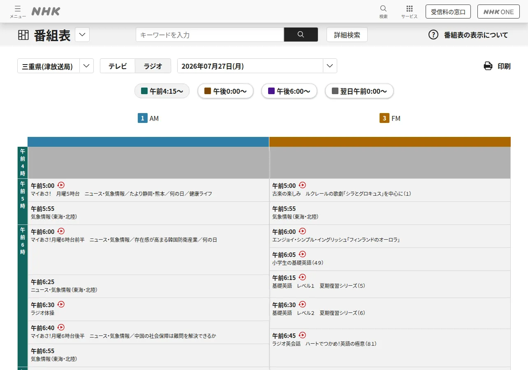Click the printer icon for 印刷
The width and height of the screenshot is (528, 370).
[x=488, y=66]
